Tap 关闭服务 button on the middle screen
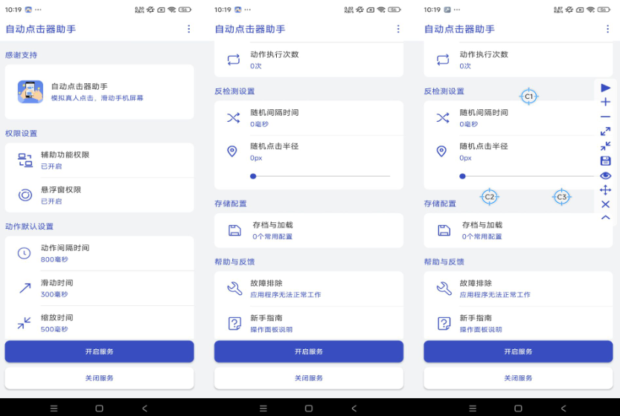This screenshot has width=620, height=416. pyautogui.click(x=309, y=378)
